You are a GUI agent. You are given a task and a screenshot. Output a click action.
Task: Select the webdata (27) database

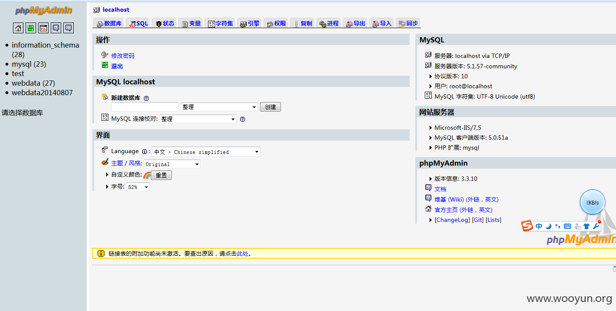tap(33, 83)
